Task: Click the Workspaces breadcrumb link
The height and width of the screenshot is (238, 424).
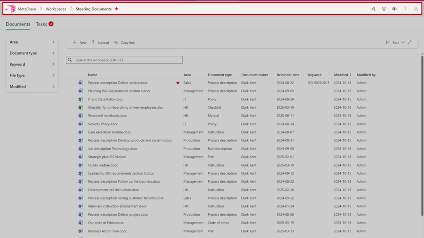Action: [56, 9]
